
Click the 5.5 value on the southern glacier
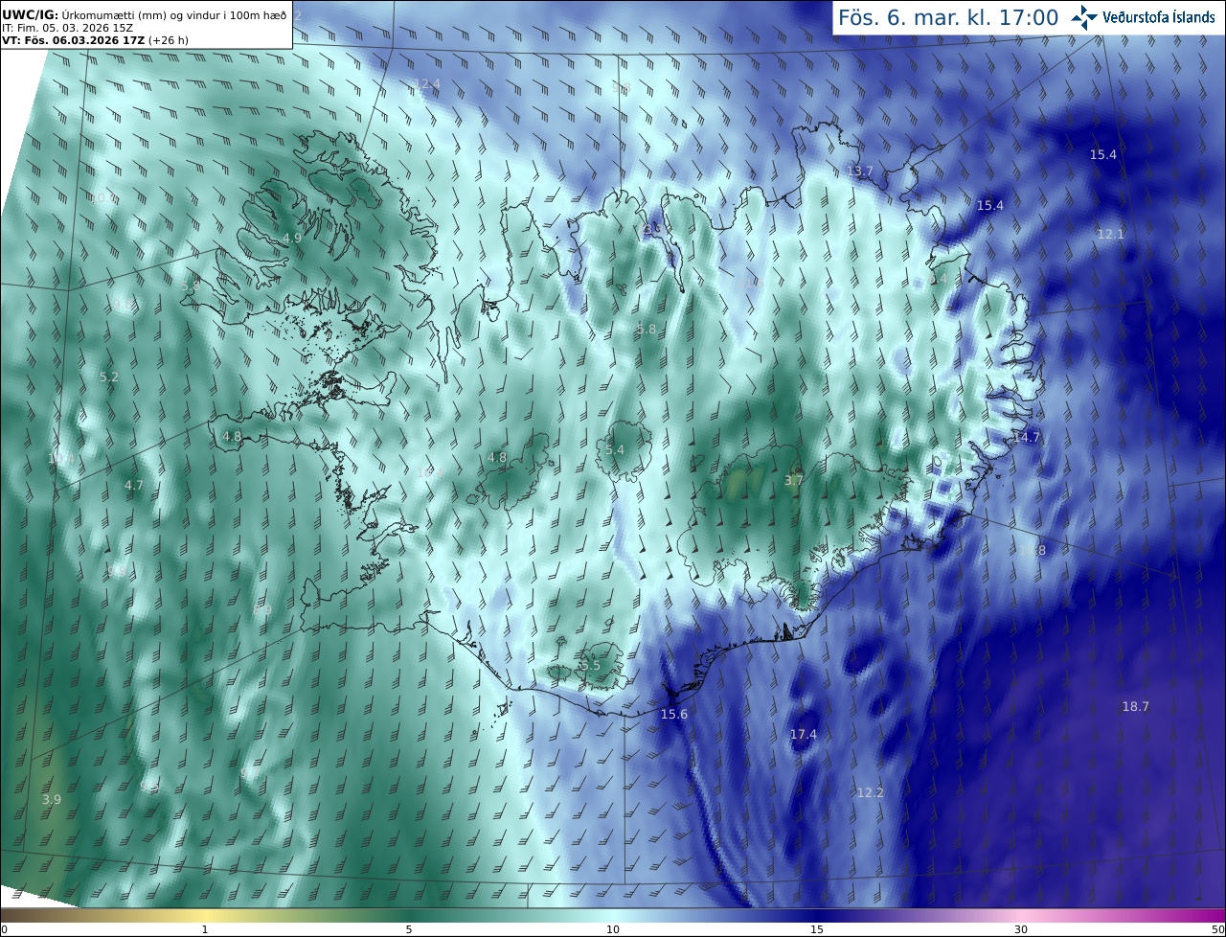(x=590, y=665)
